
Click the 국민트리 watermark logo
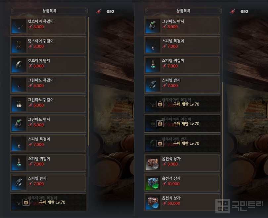click(x=239, y=206)
